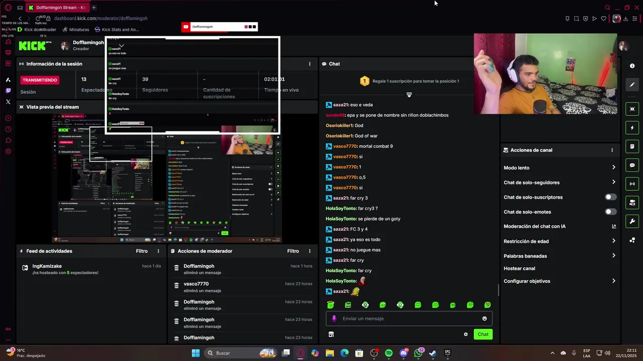Open a new browser tab
643x361 pixels.
pos(94,8)
